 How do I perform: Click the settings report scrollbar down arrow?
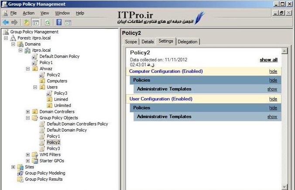(284, 187)
